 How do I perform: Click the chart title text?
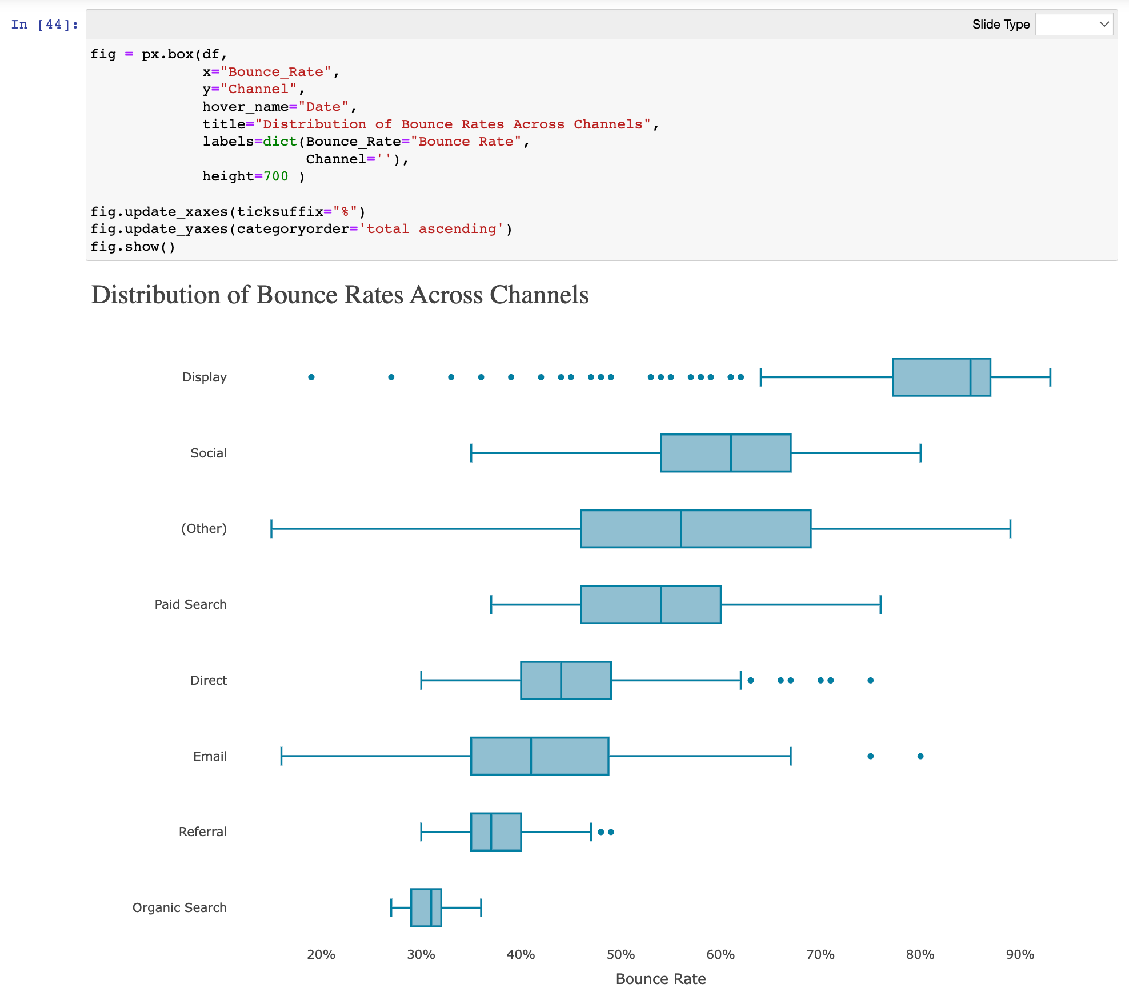click(340, 295)
